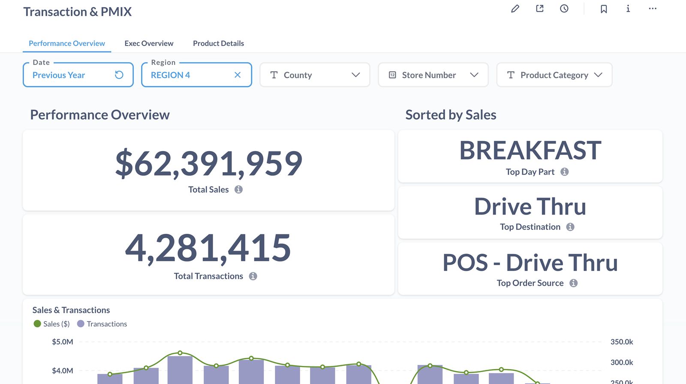The image size is (686, 384).
Task: Click the Drive Thru top destination value
Action: tap(530, 206)
